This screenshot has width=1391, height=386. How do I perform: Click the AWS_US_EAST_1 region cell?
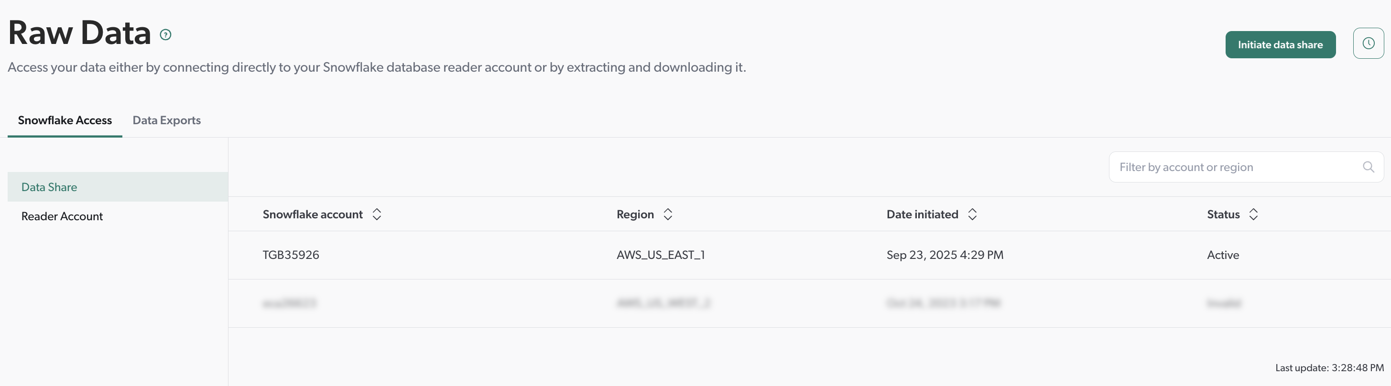(660, 256)
